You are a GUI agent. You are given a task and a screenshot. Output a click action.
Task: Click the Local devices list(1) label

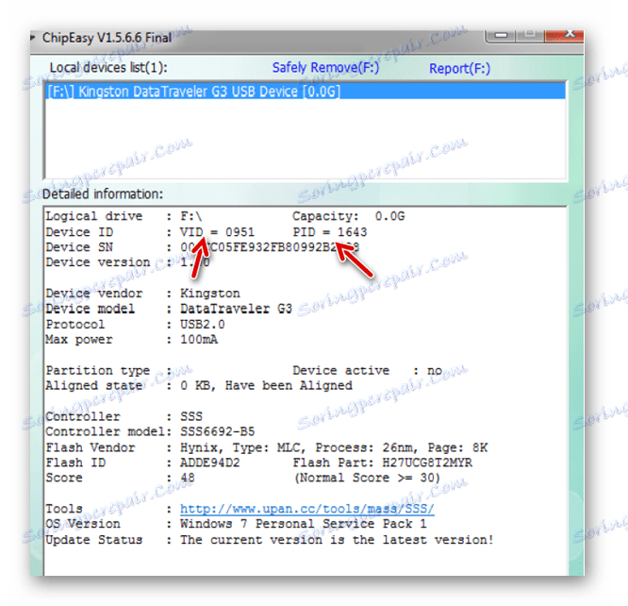click(x=108, y=68)
